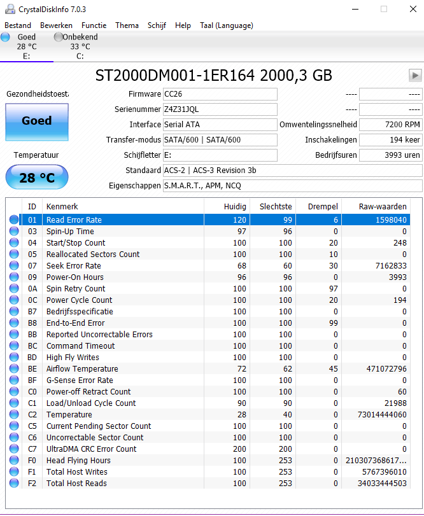
Task: Click the Serienummer field Z4Z31JQL
Action: tap(220, 109)
